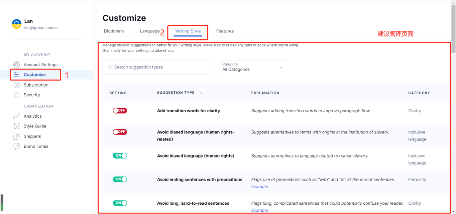
Task: Click the Suggestion Type sort chevron
Action: (x=201, y=93)
